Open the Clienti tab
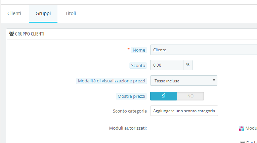The width and height of the screenshot is (257, 143). [14, 13]
